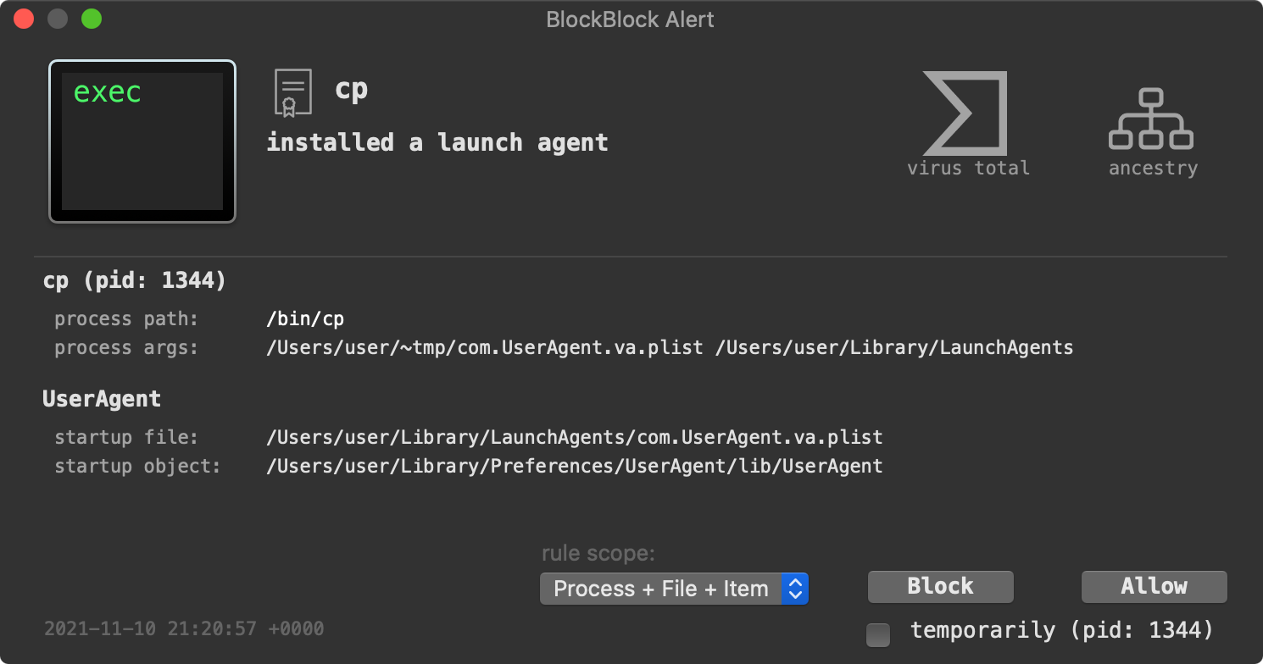The height and width of the screenshot is (664, 1263).
Task: Click the Allow button
Action: pos(1154,586)
